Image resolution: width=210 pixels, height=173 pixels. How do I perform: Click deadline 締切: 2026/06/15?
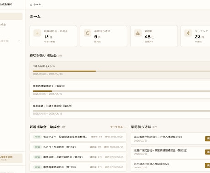[114, 157]
